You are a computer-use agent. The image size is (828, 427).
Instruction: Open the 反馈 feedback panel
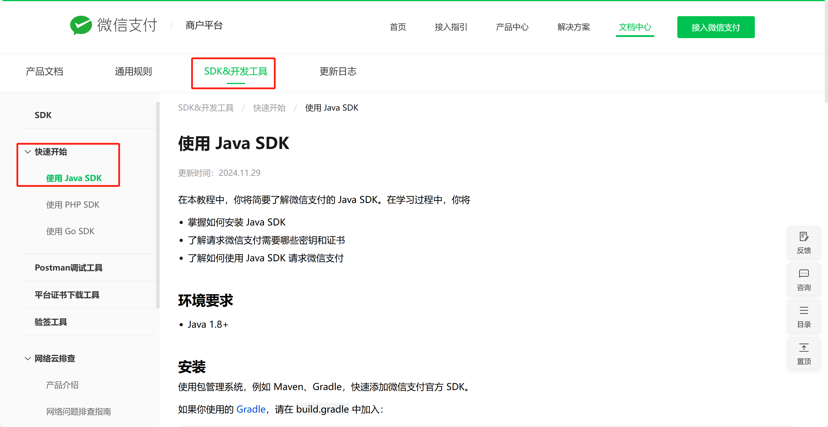[x=804, y=243]
